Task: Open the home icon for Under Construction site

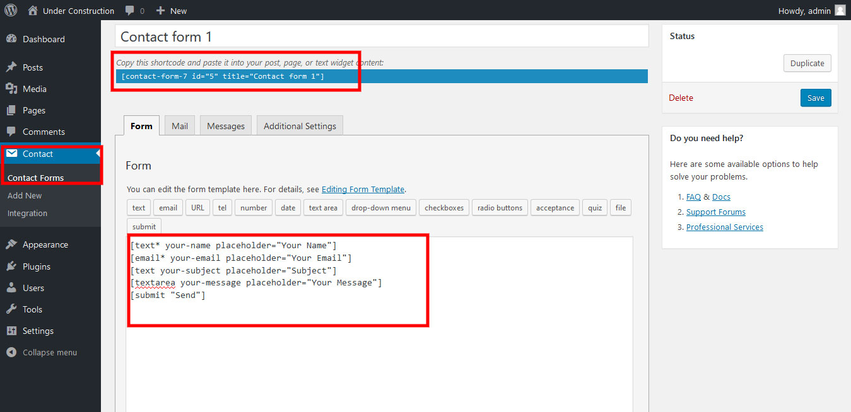Action: pos(33,11)
